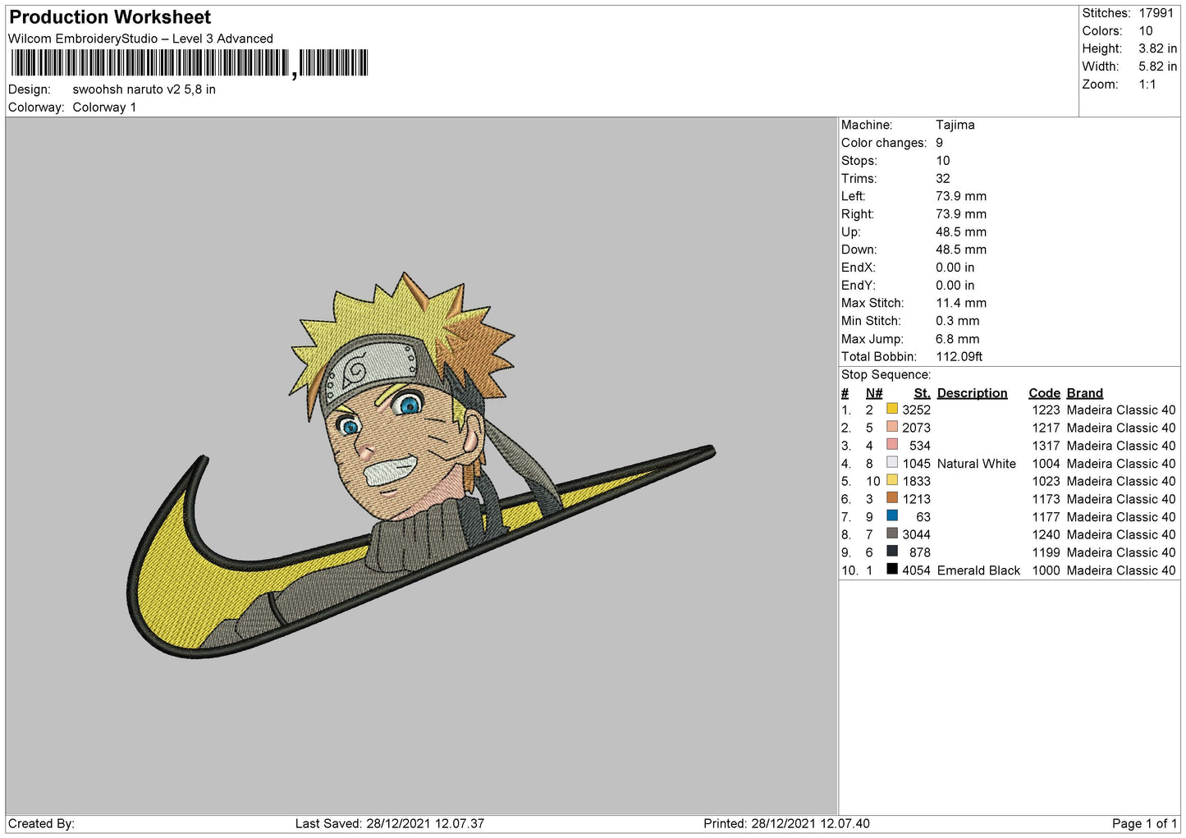Click the N# column header

click(873, 393)
